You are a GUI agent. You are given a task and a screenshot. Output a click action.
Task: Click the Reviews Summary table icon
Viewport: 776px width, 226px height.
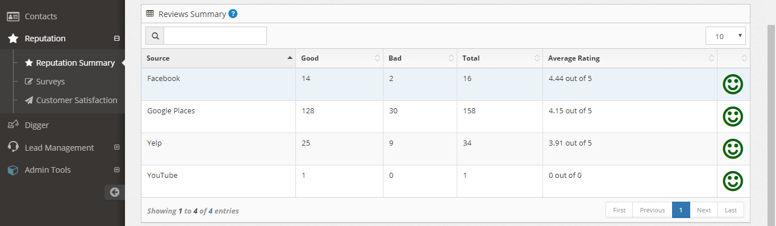150,14
